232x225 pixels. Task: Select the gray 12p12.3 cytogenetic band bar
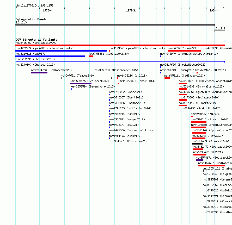115,25
